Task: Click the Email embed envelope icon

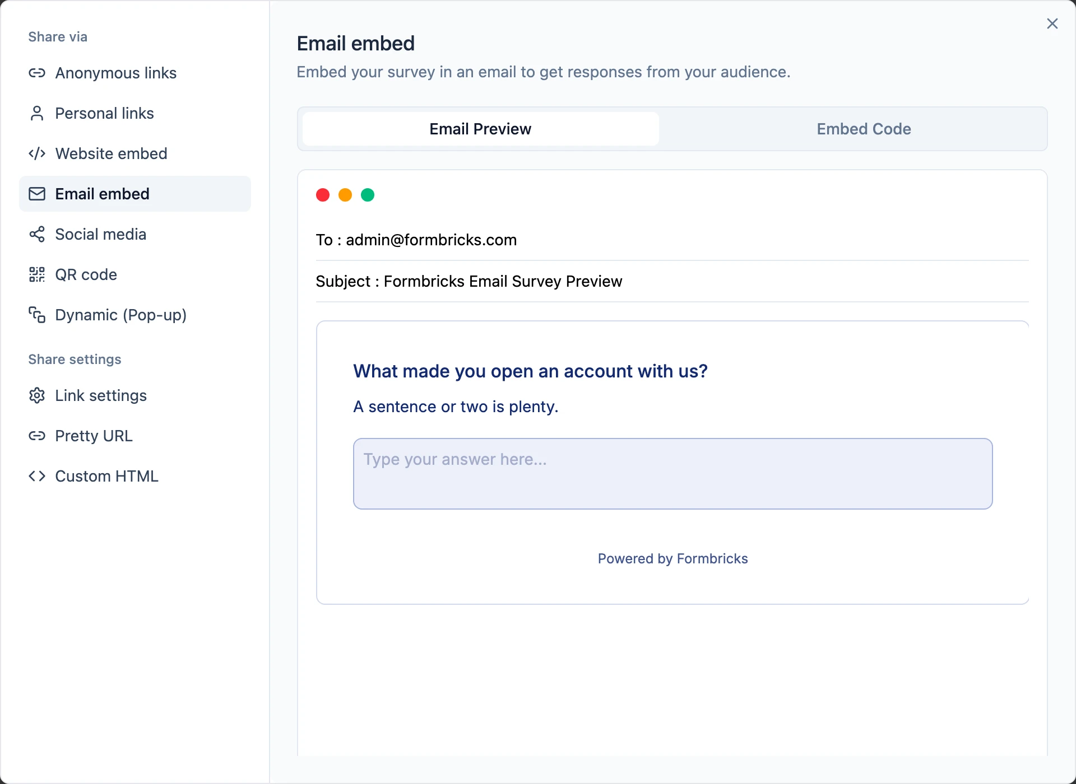Action: click(37, 194)
